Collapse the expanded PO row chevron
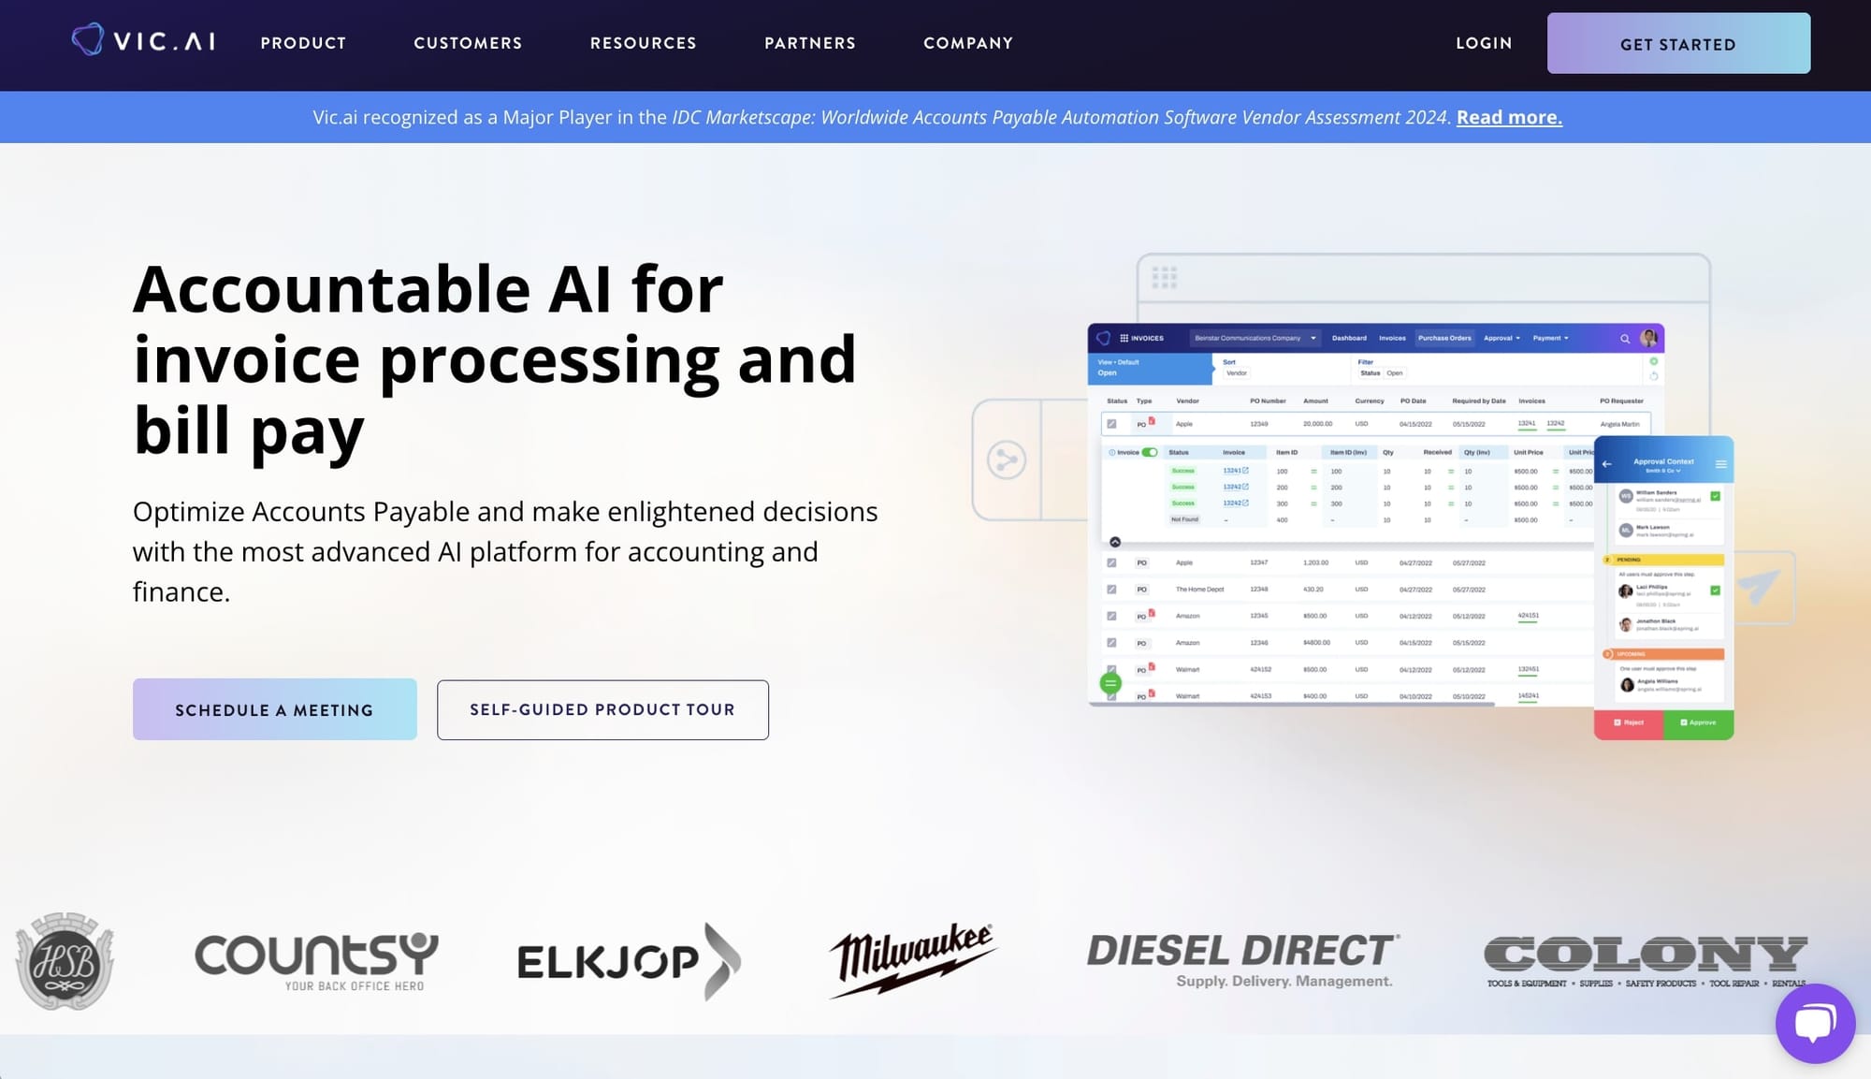This screenshot has width=1871, height=1079. (1115, 542)
